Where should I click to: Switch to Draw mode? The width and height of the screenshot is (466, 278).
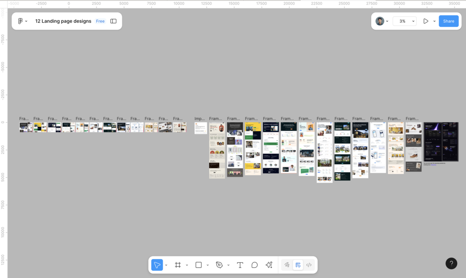(x=287, y=265)
